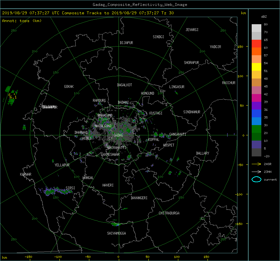Select the SINDHANUR label
The image size is (280, 261).
[x=192, y=112]
